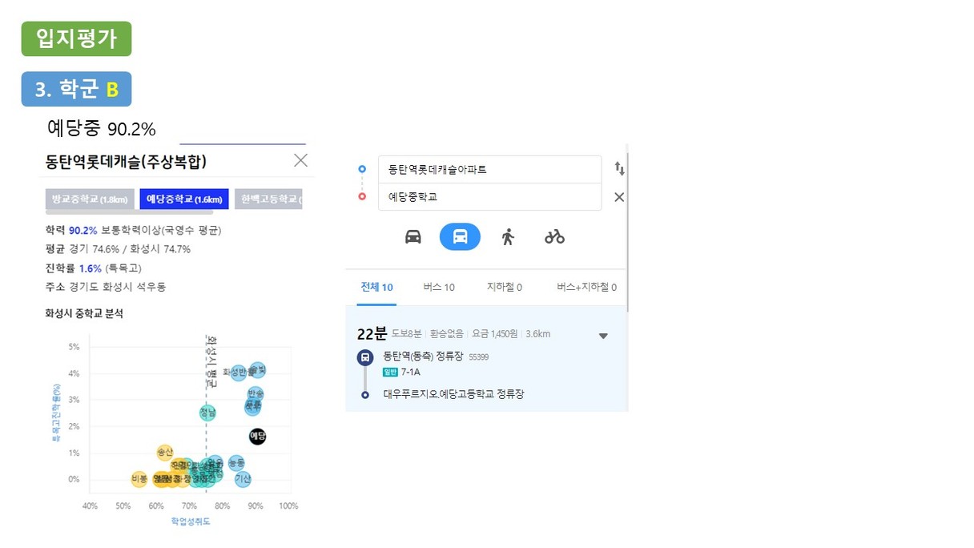Image resolution: width=974 pixels, height=548 pixels.
Task: Close the 동탄역롯데캐슬 info panel
Action: tap(300, 160)
